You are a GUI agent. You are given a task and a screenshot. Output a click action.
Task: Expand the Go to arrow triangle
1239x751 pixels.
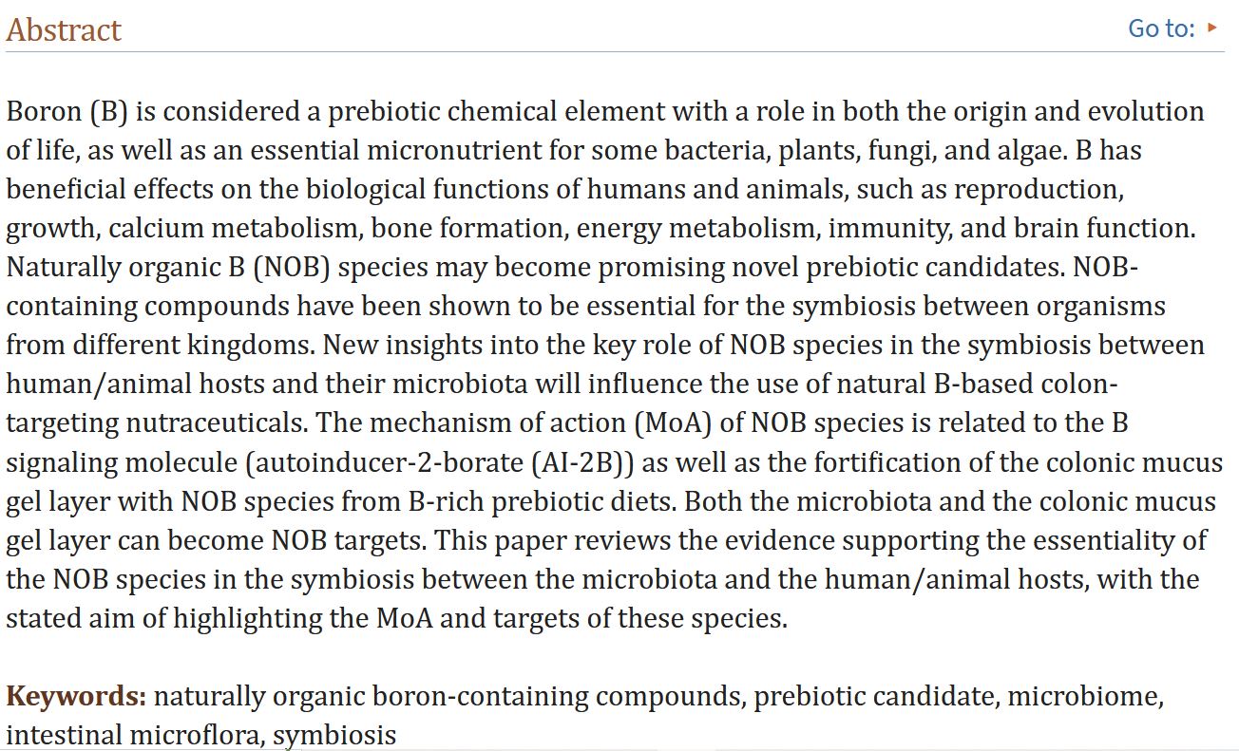[x=1212, y=28]
